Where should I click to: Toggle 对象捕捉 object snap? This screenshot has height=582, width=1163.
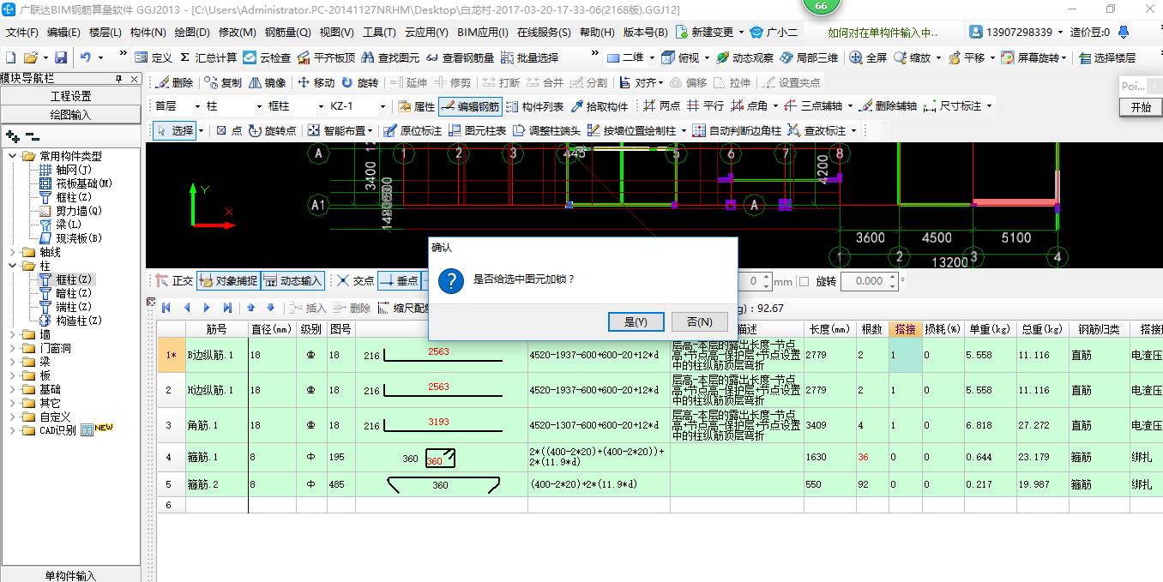[228, 280]
